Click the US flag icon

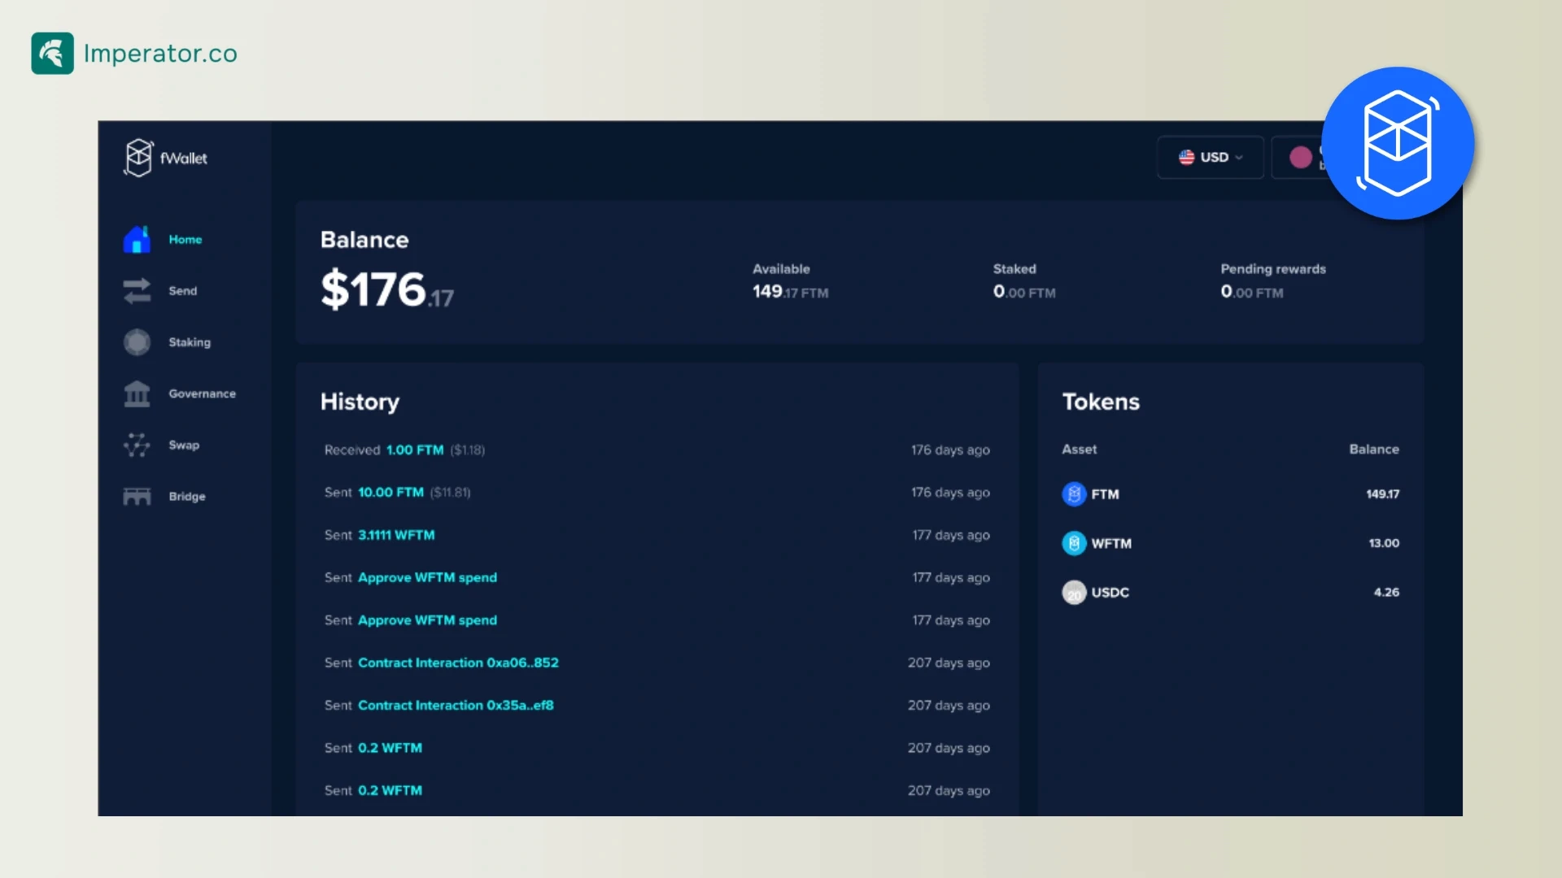point(1186,157)
